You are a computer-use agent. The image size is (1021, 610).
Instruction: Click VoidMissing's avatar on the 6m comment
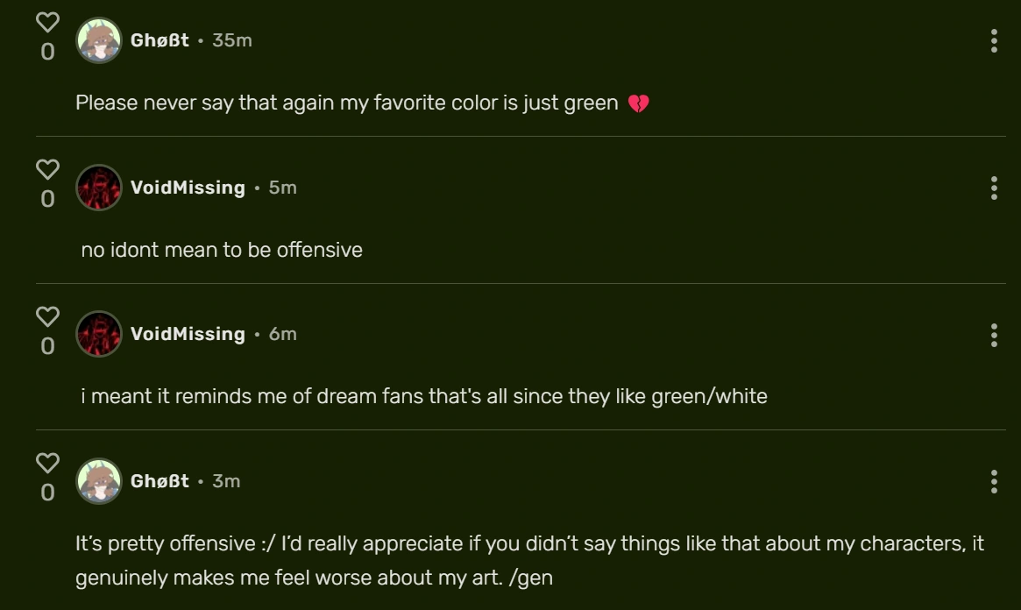99,334
